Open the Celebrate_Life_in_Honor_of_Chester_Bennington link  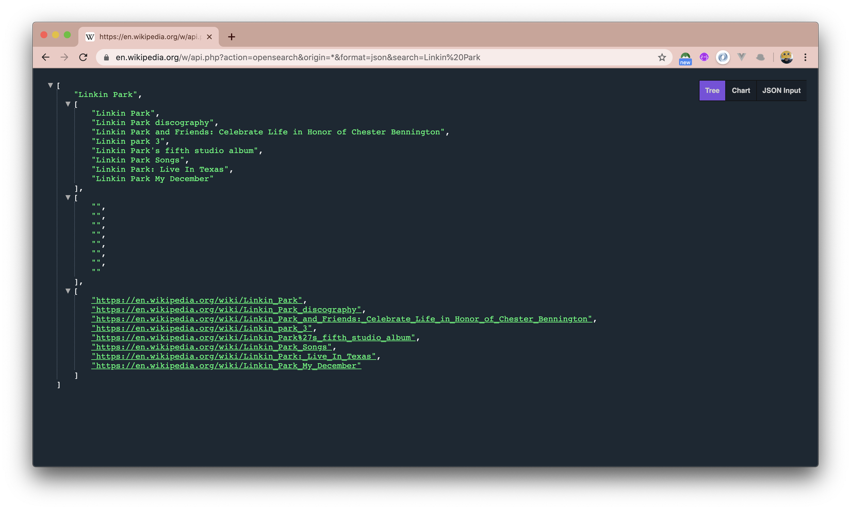[x=342, y=319]
